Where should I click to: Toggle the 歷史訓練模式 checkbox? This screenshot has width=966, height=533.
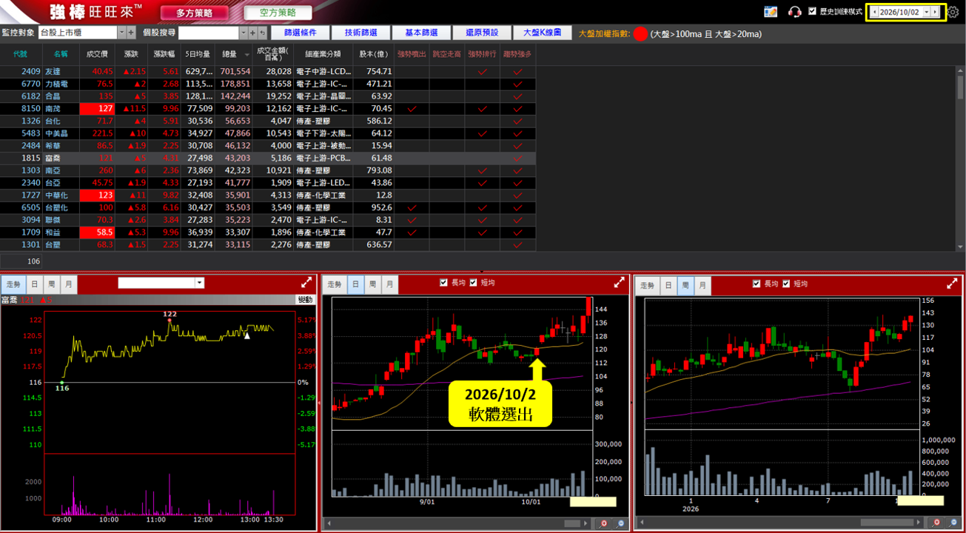(x=812, y=11)
